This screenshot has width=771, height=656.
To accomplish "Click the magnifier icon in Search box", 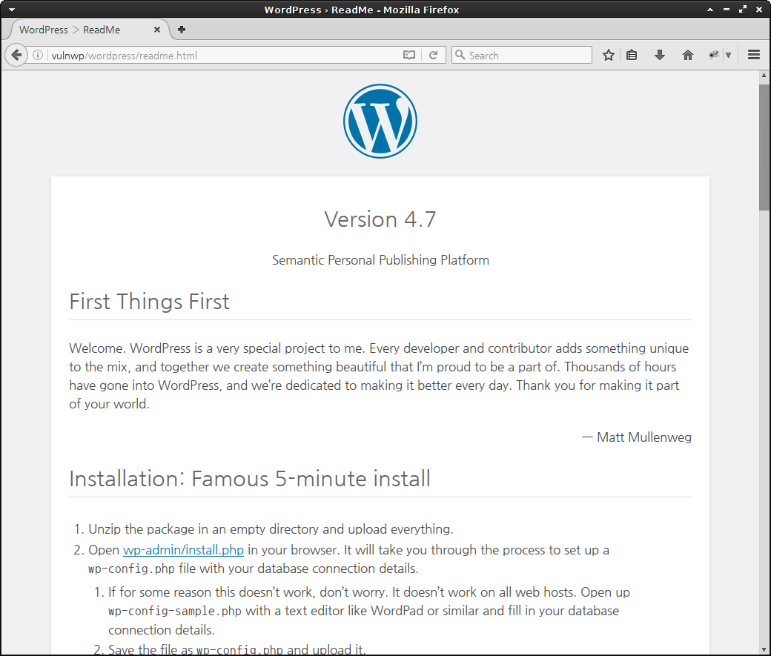I will (460, 55).
